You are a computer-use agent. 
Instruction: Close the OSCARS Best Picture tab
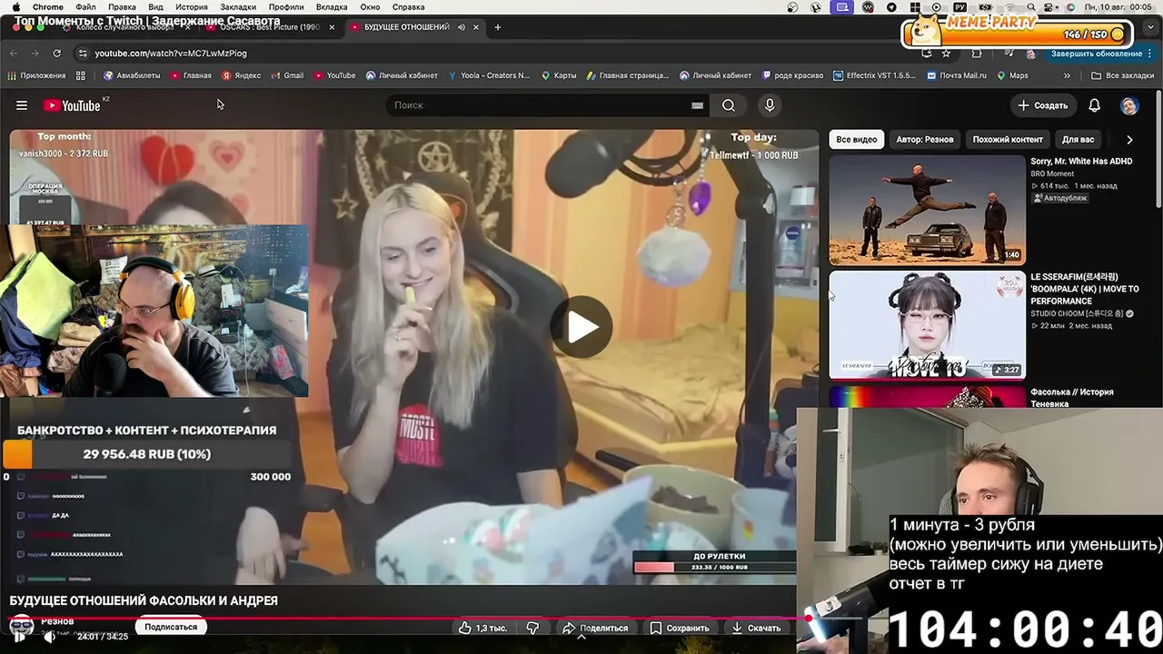[331, 27]
